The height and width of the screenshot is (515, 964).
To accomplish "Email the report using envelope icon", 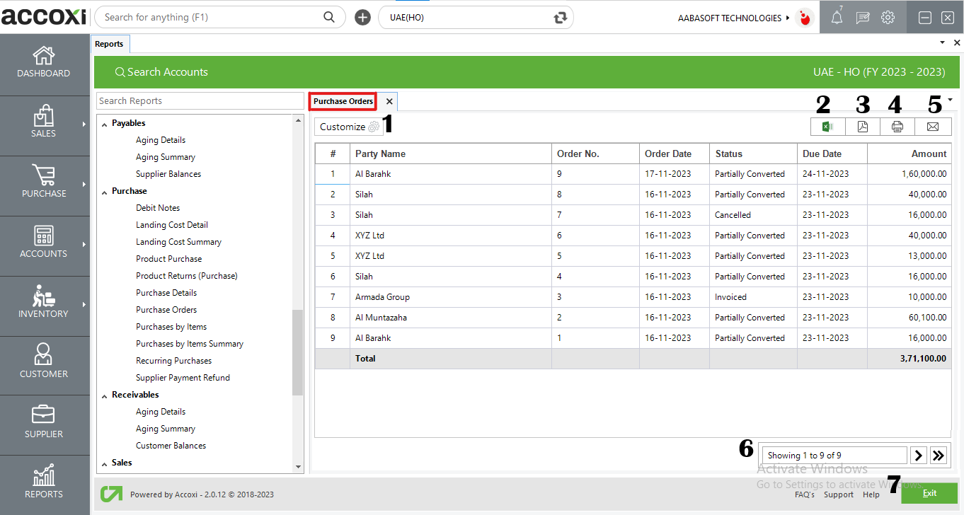I will click(933, 127).
